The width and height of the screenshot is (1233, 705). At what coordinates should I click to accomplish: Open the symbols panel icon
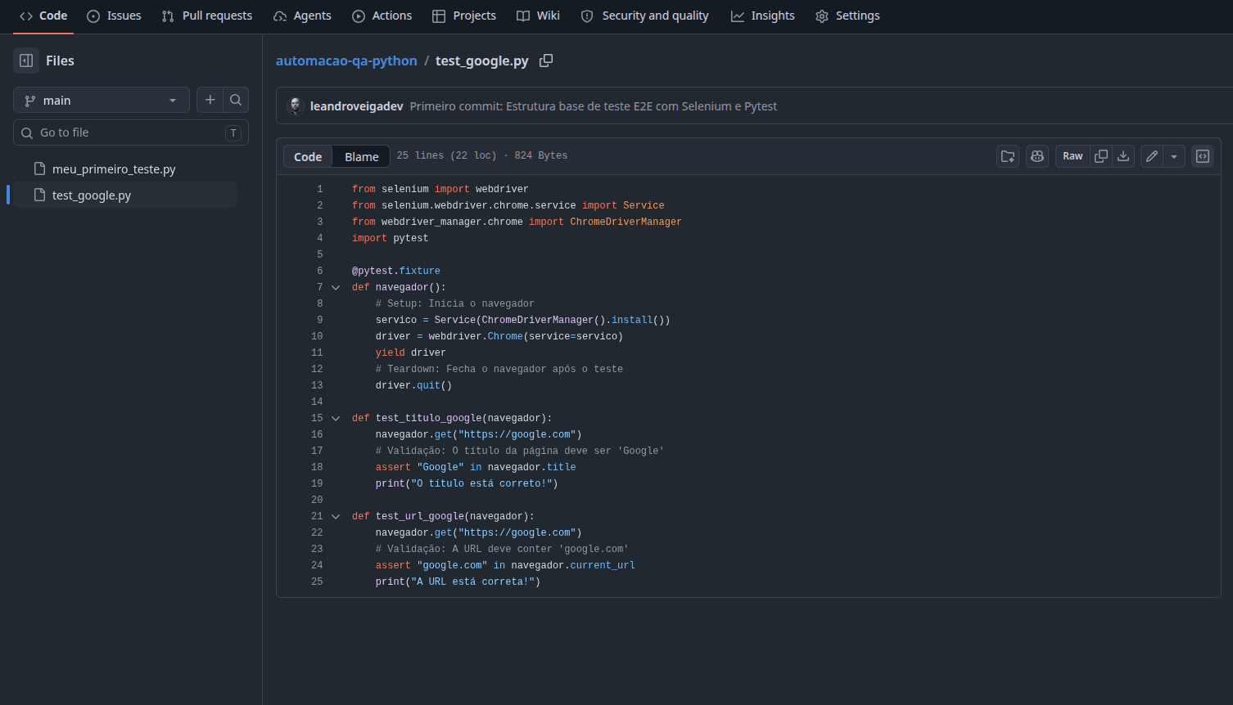[1203, 156]
